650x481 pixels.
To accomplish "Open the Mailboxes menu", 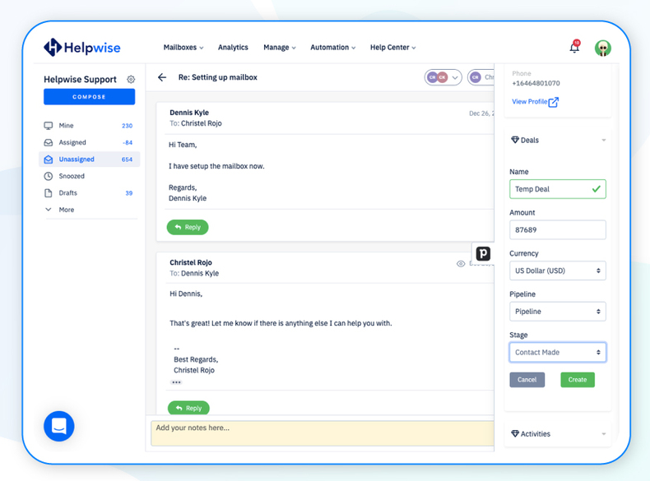I will pos(183,47).
